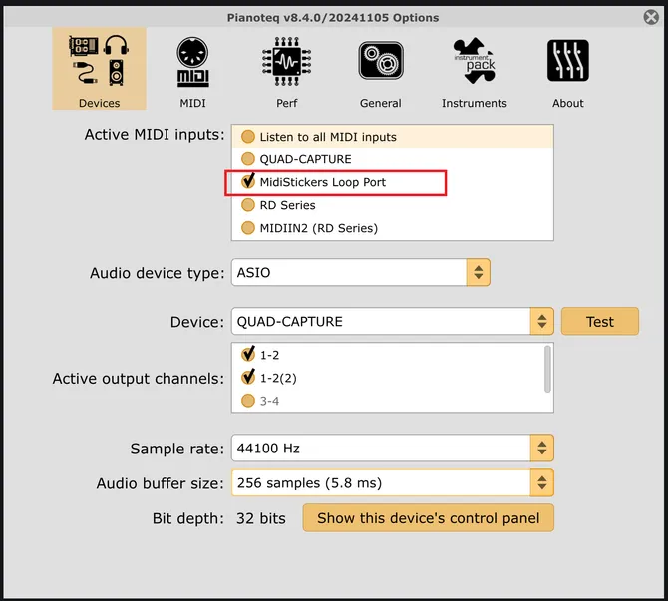Open the General gears icon
The width and height of the screenshot is (668, 601).
coord(381,61)
